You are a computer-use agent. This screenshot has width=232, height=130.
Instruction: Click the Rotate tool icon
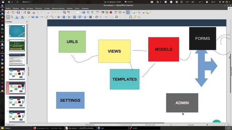[x=97, y=17]
